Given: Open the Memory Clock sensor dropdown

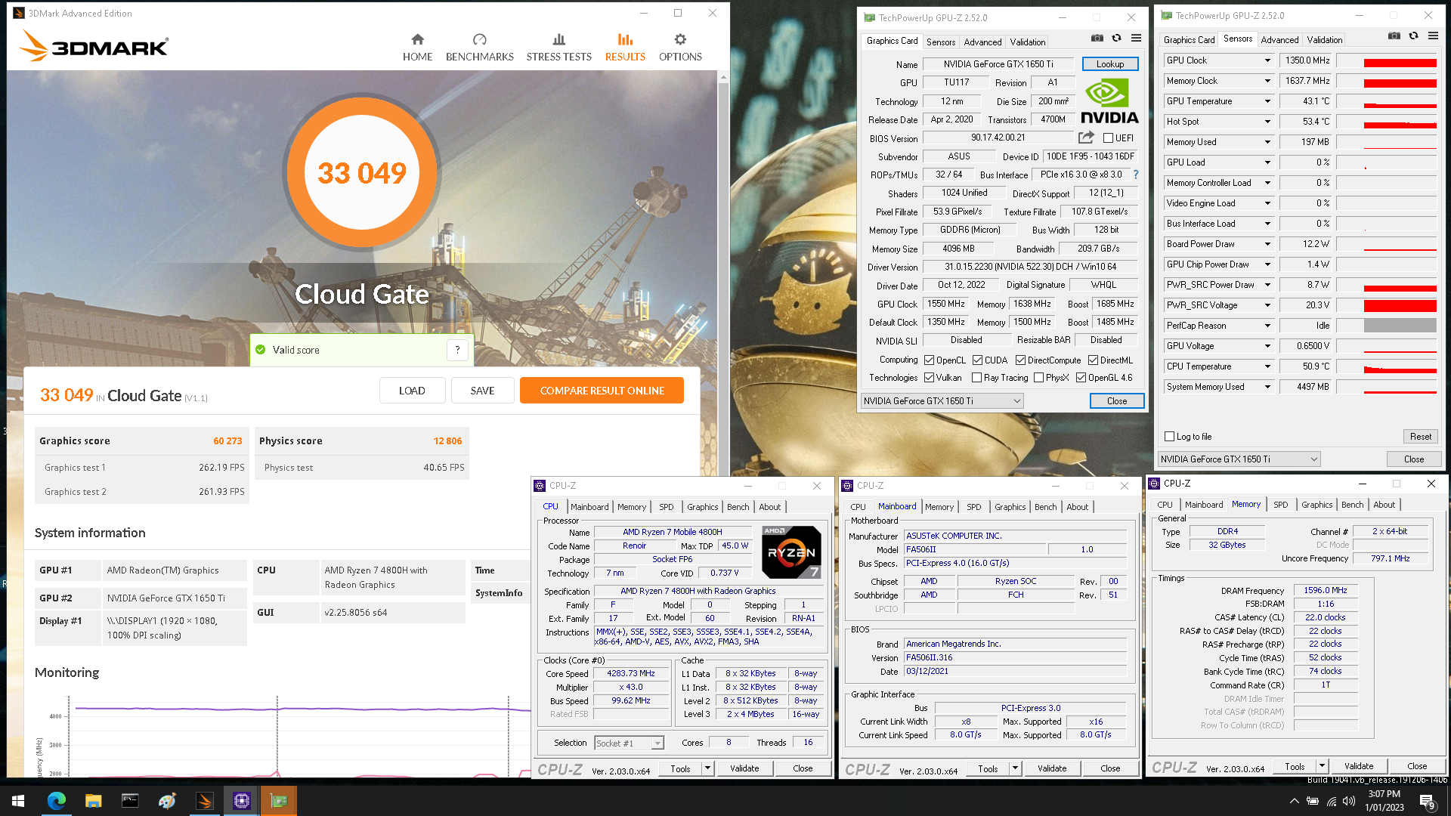Looking at the screenshot, I should [x=1267, y=81].
